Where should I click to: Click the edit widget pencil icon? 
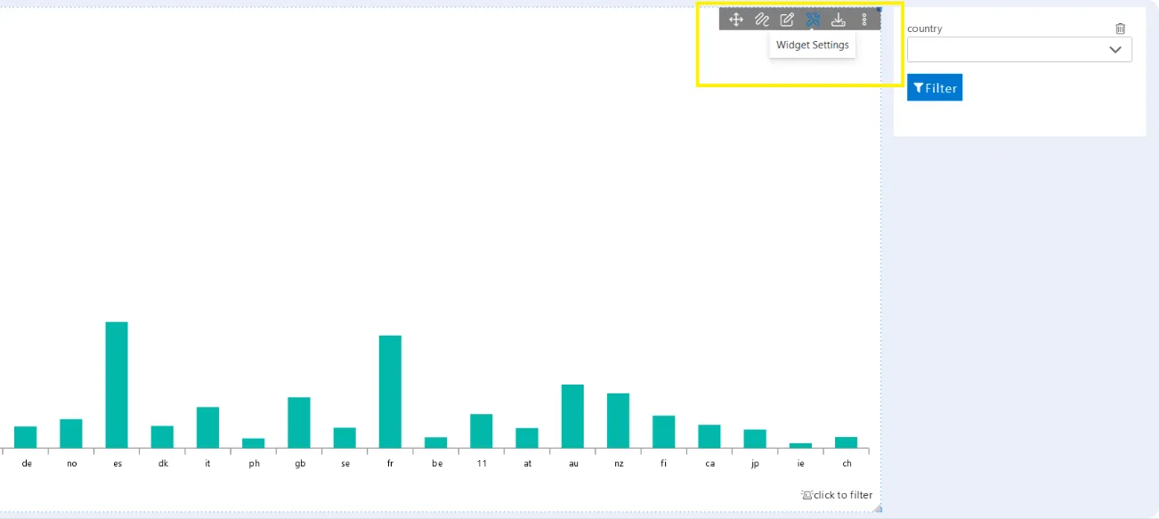click(x=787, y=20)
